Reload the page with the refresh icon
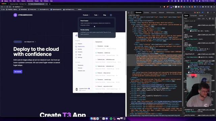 (x=7, y=7)
